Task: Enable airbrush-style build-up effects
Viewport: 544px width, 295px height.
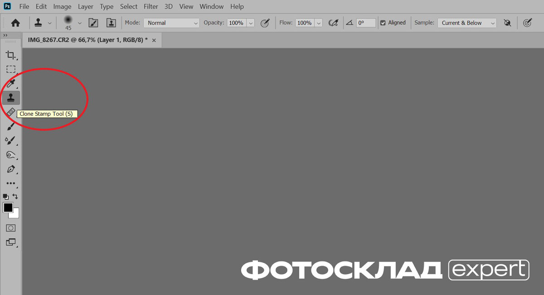Action: 333,23
